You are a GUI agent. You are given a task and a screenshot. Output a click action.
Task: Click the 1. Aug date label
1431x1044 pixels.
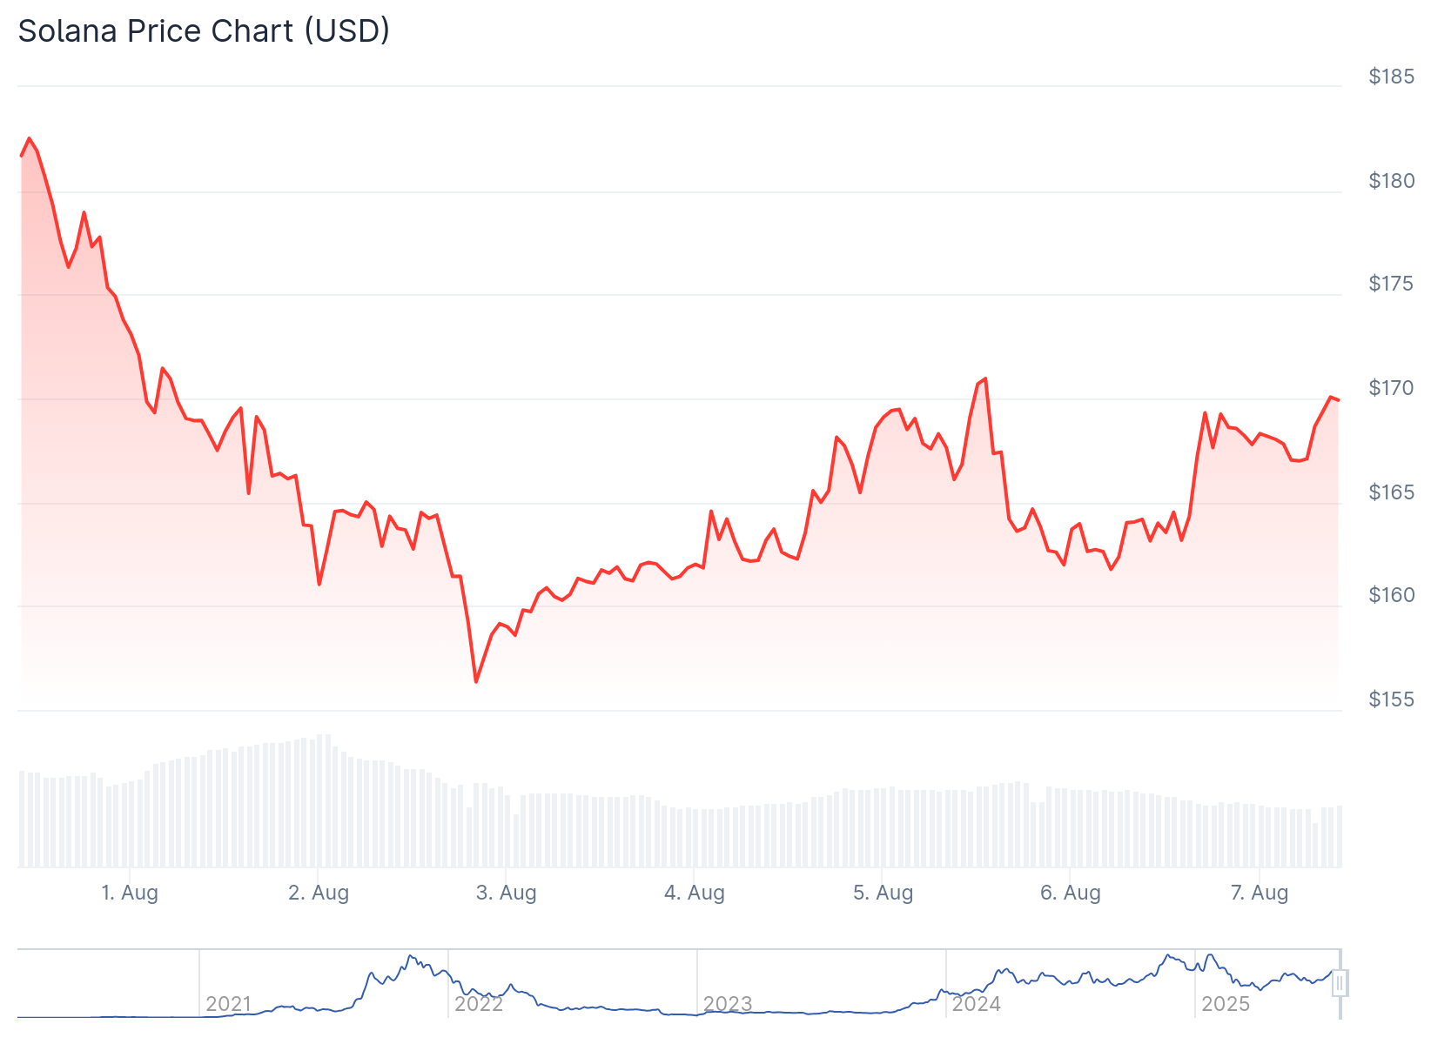pyautogui.click(x=130, y=893)
